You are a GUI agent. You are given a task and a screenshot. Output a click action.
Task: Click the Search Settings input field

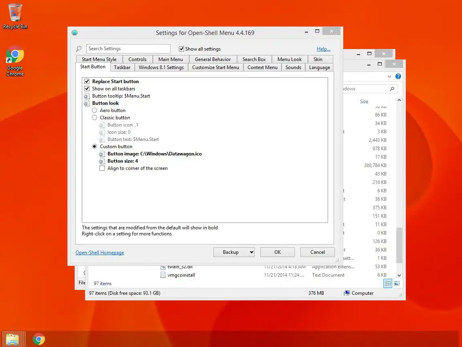point(128,49)
